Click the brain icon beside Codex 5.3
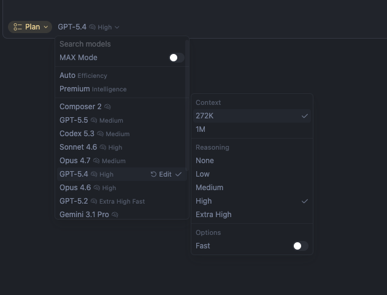Image resolution: width=387 pixels, height=295 pixels. click(100, 134)
